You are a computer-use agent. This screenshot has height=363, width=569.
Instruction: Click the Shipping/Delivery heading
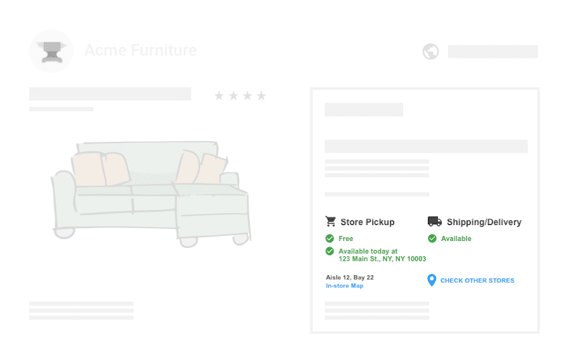pos(484,222)
